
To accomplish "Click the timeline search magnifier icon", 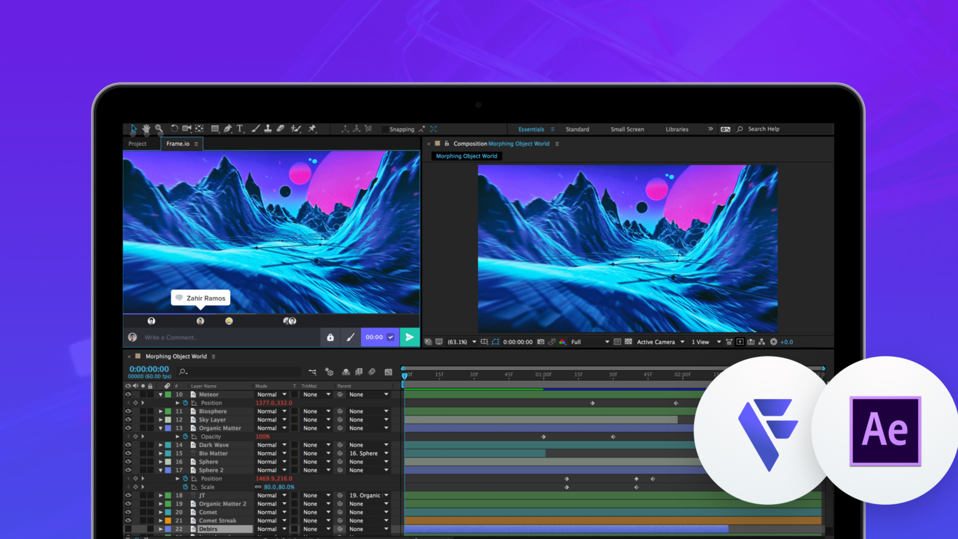I will pos(183,372).
